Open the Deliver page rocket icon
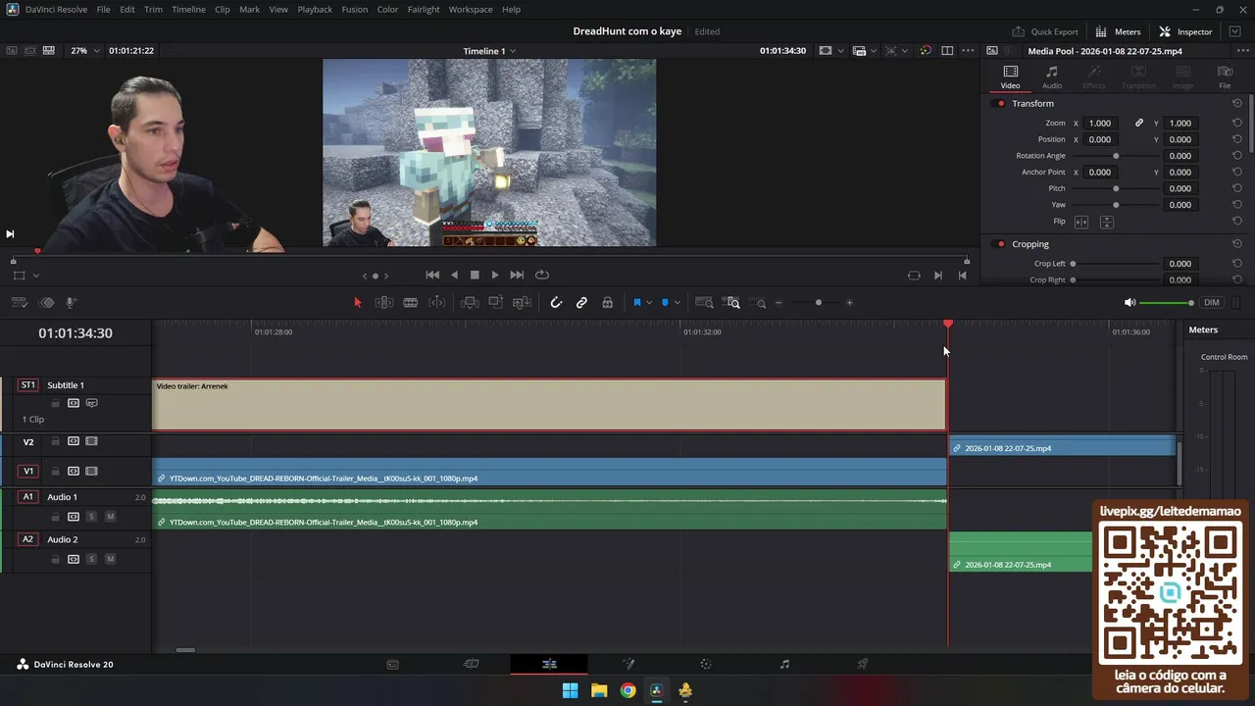This screenshot has width=1255, height=706. (863, 664)
